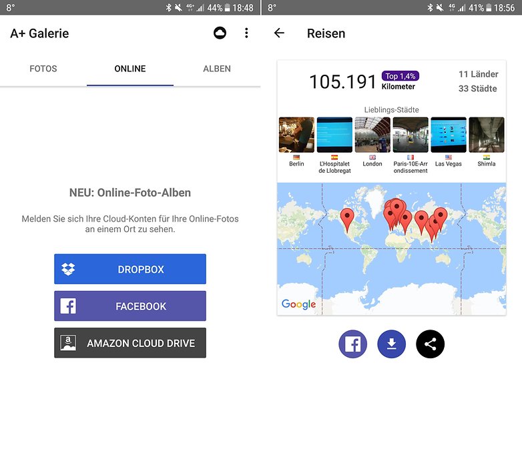The width and height of the screenshot is (522, 463).
Task: Tap the Amazon logo icon
Action: pos(68,343)
